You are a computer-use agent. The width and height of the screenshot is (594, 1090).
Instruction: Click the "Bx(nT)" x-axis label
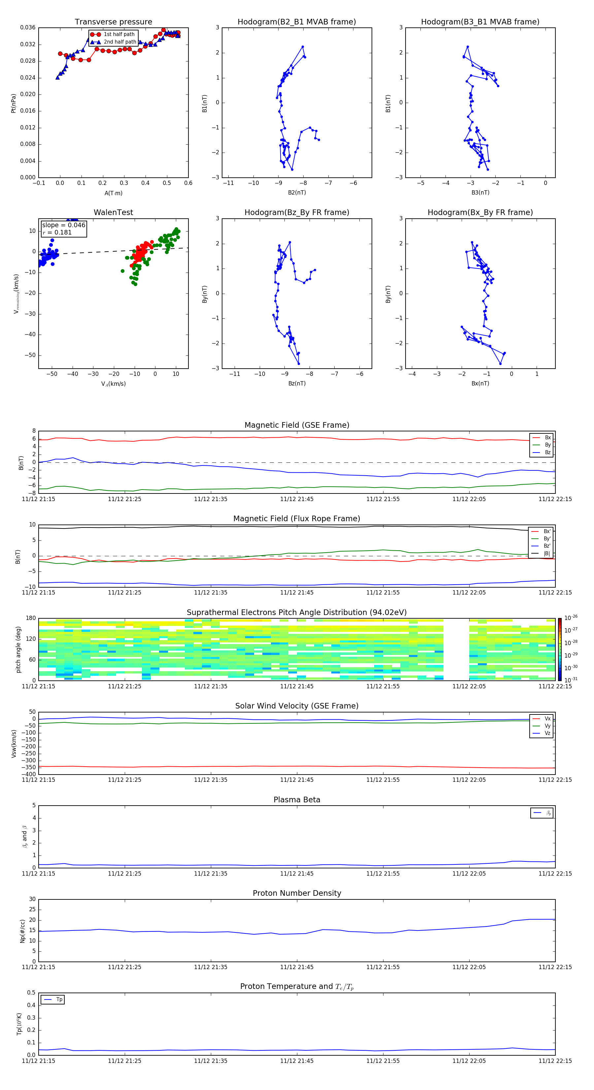pyautogui.click(x=480, y=383)
